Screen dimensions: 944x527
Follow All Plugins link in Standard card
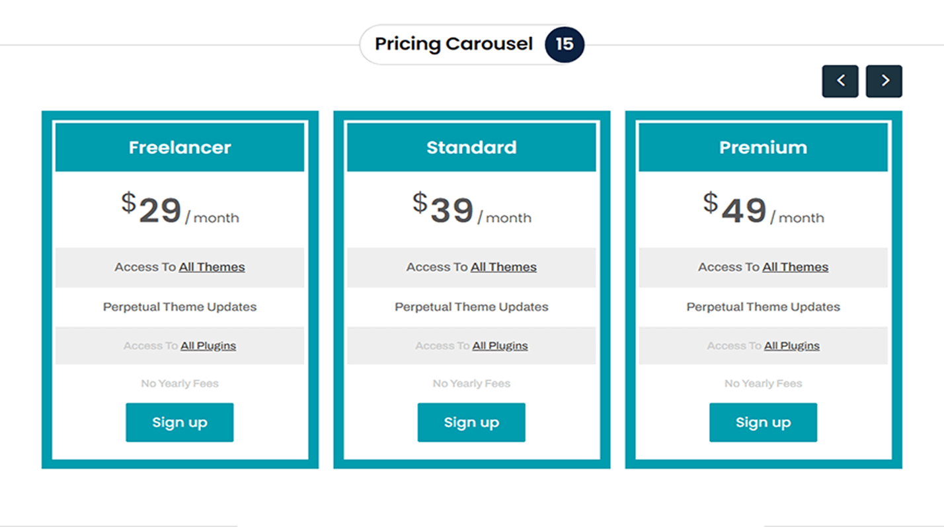(x=500, y=346)
